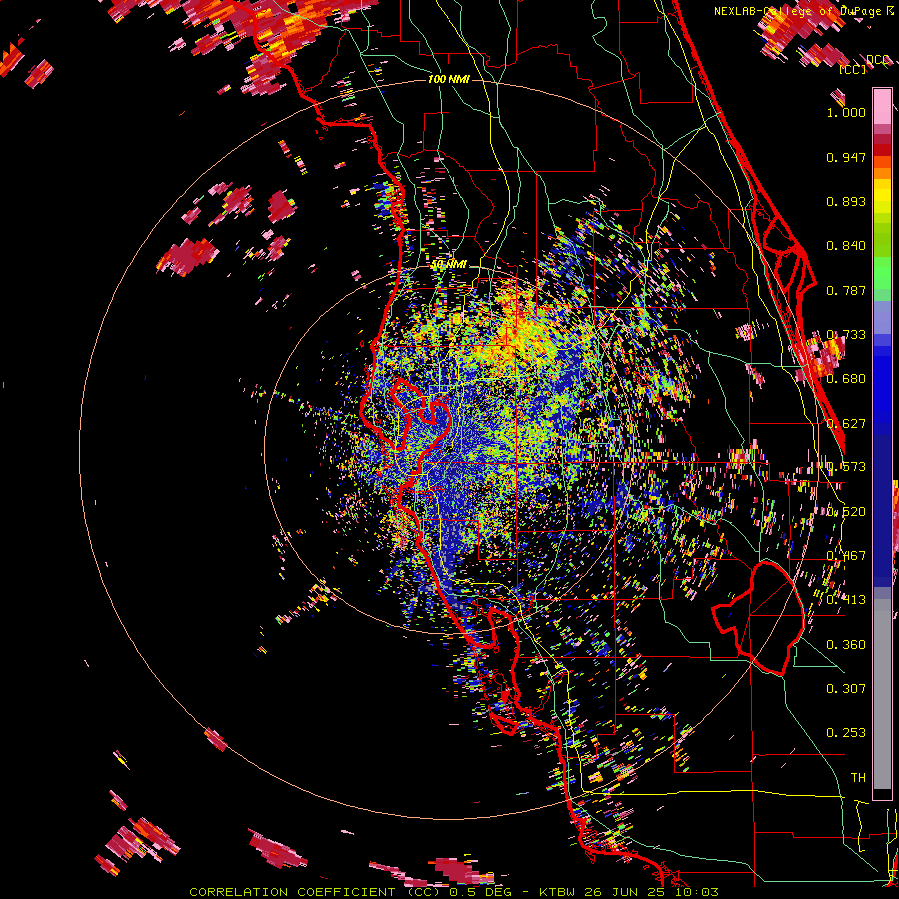899x899 pixels.
Task: Select the 0.947 legend value
Action: 846,157
